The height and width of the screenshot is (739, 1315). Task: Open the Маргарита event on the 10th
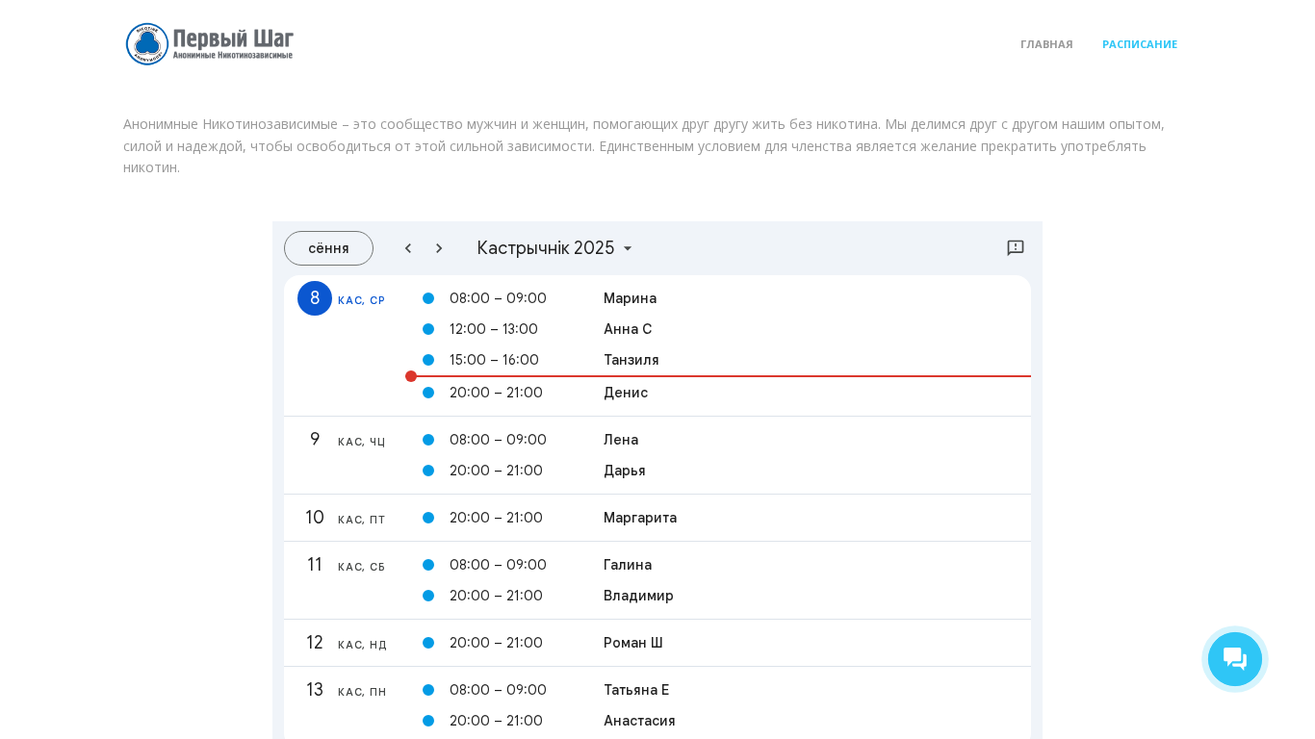click(639, 518)
